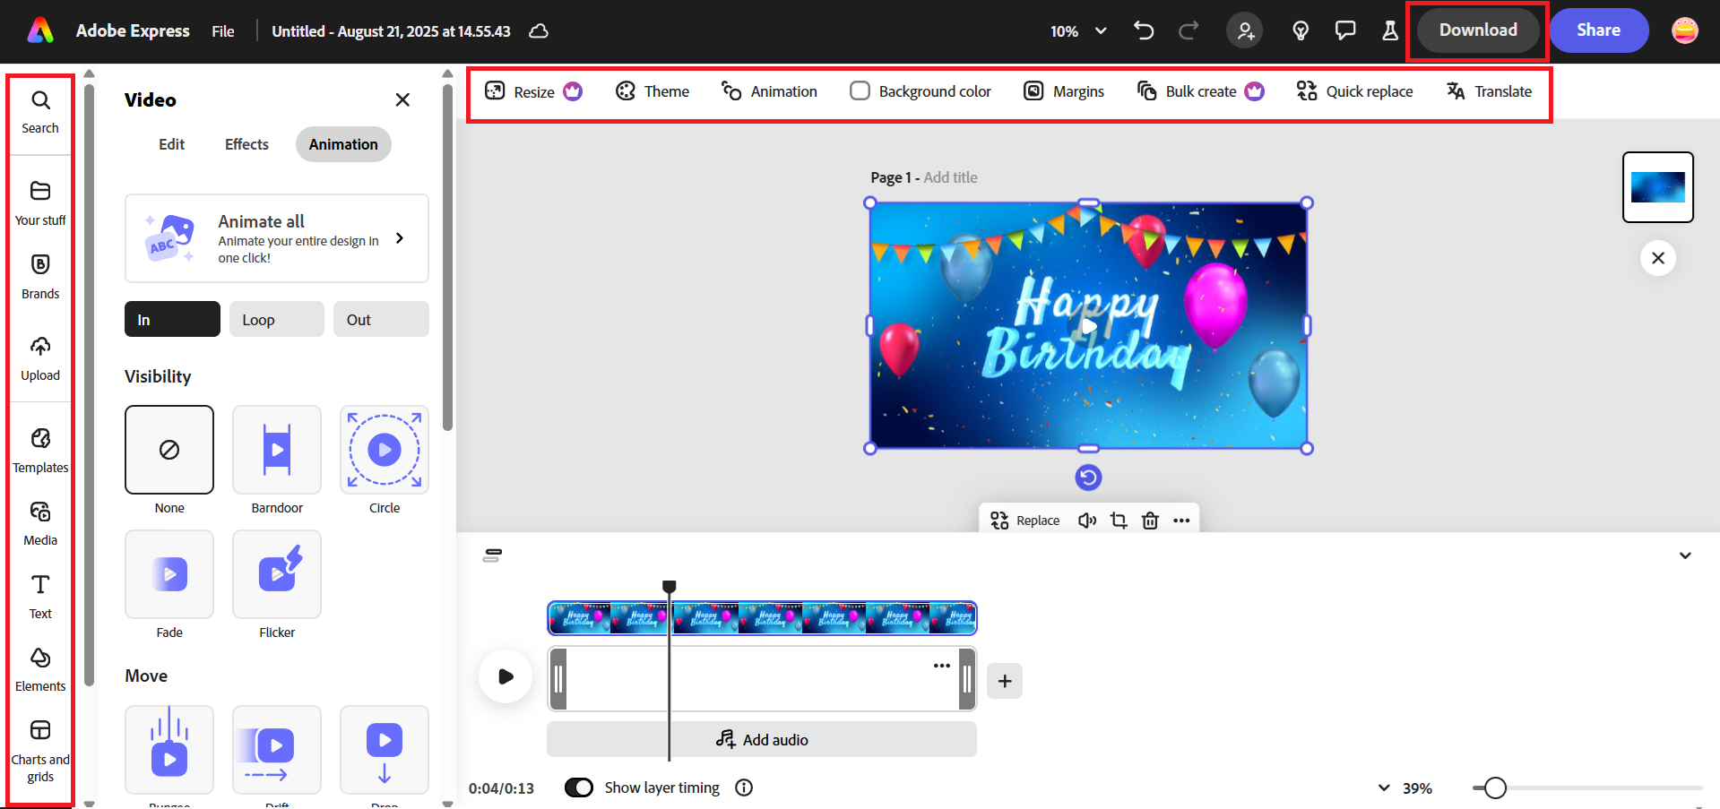Open the comments speech bubble icon
Screen dimensions: 1720x809
point(1344,30)
